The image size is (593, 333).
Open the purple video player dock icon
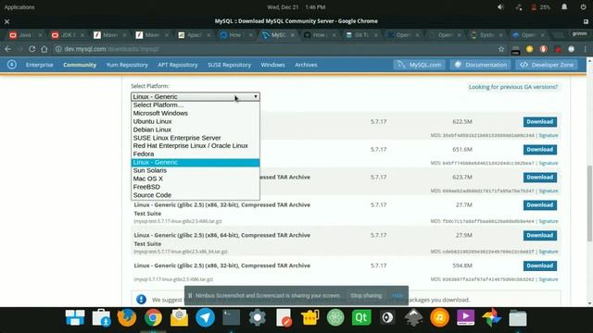[x=465, y=317]
